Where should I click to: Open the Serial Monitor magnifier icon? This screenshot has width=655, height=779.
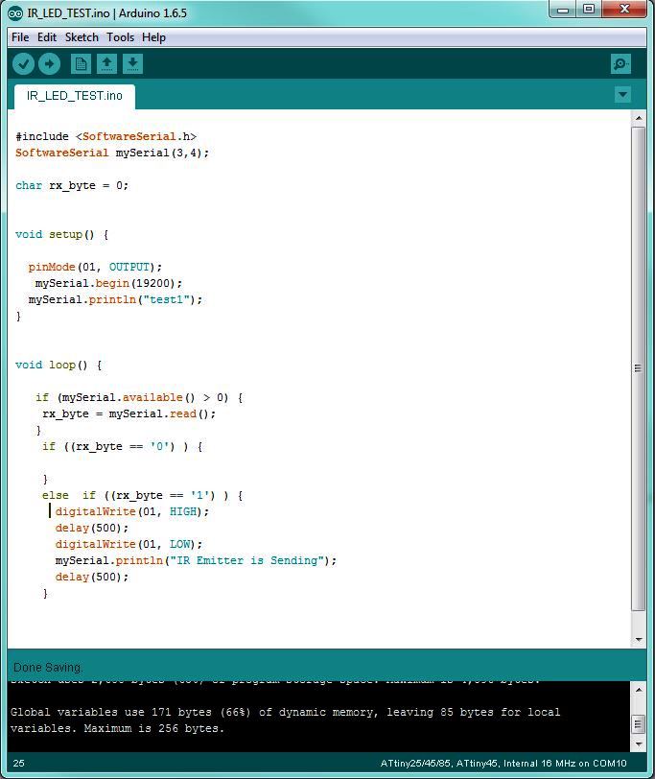(x=620, y=64)
